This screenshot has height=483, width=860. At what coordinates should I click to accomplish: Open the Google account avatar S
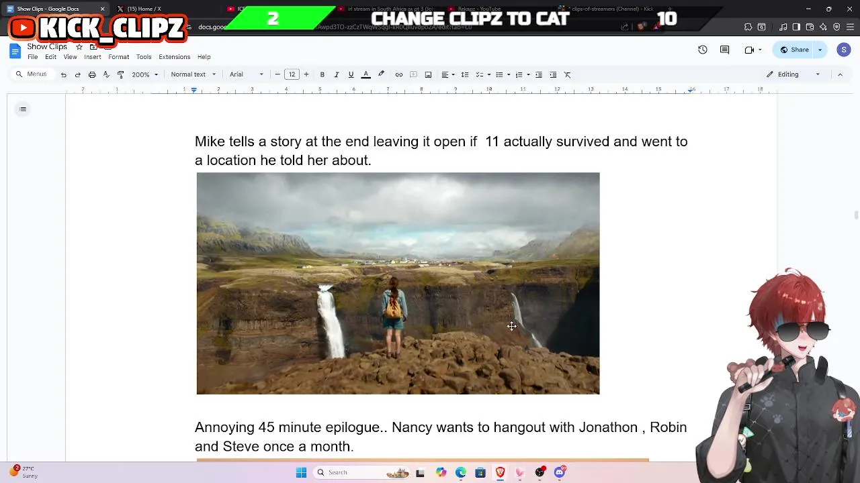[x=844, y=50]
